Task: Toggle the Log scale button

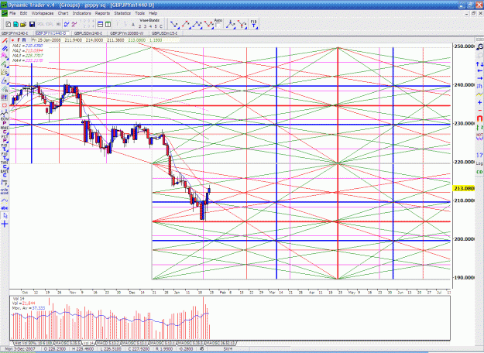Action: (x=479, y=163)
